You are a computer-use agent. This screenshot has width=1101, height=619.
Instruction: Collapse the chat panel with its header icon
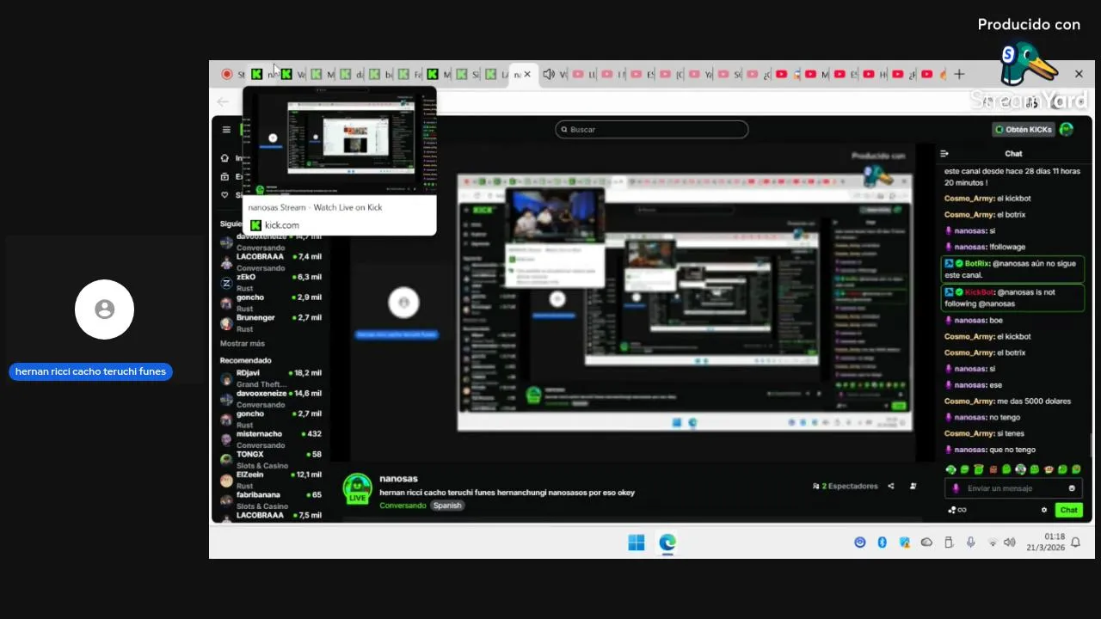[x=944, y=154]
